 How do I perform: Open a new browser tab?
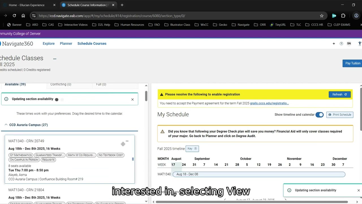[122, 5]
